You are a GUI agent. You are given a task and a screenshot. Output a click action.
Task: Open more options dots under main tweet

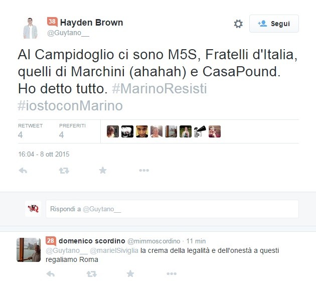click(144, 170)
